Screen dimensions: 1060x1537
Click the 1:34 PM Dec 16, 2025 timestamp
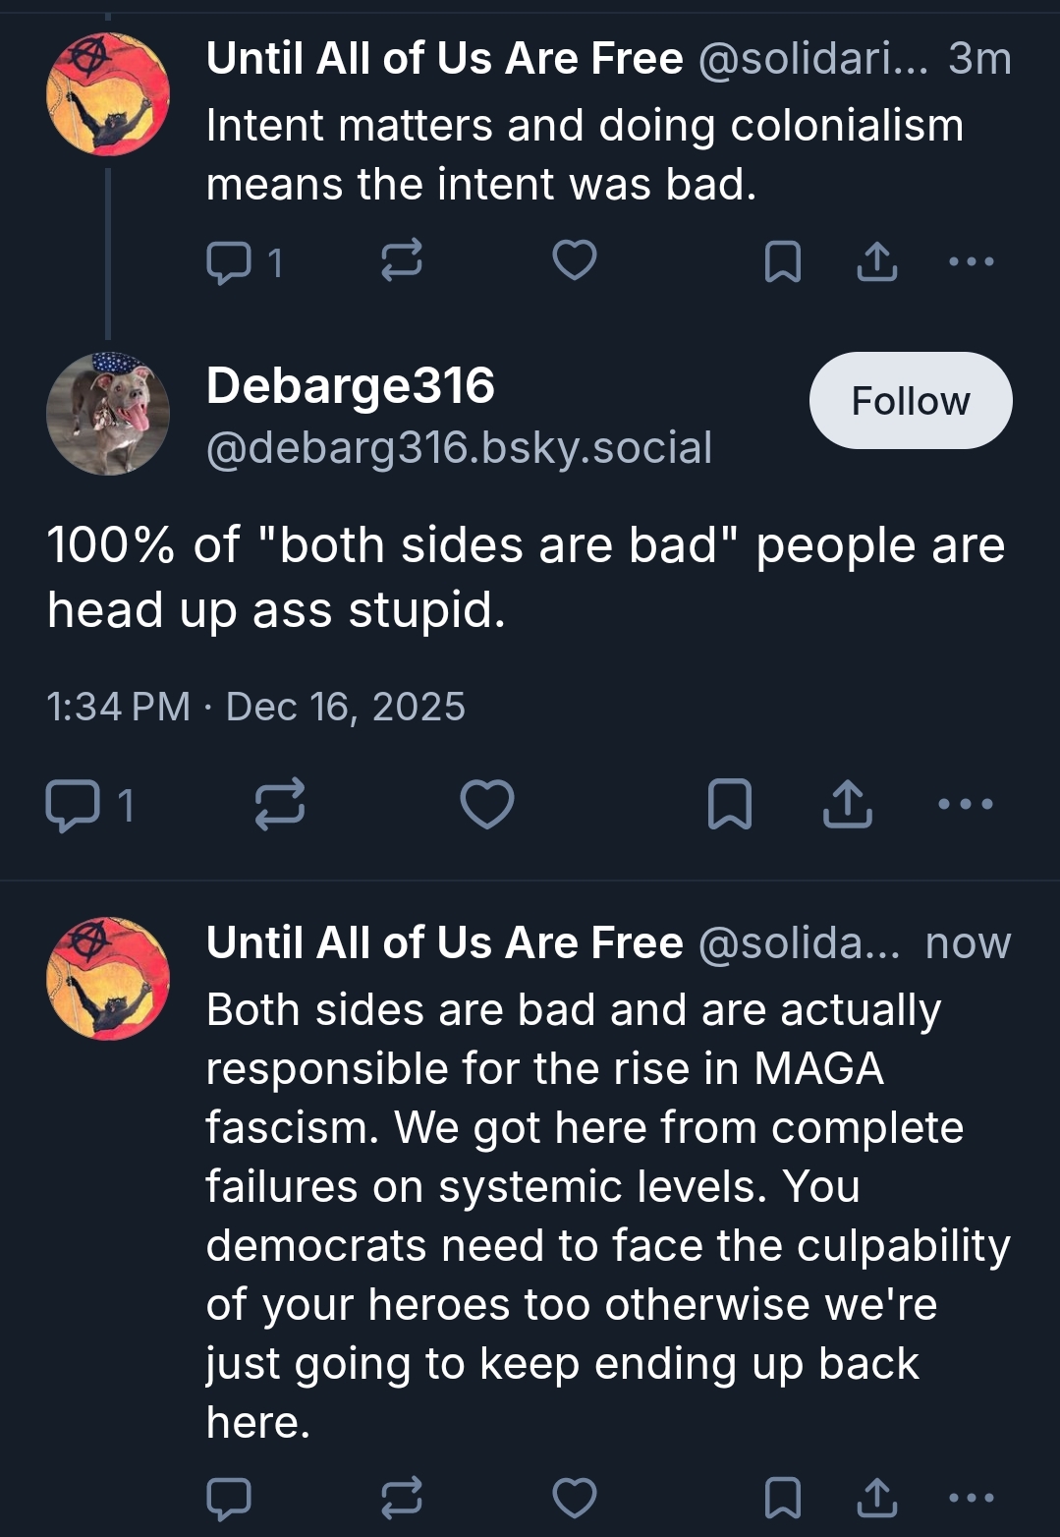255,707
